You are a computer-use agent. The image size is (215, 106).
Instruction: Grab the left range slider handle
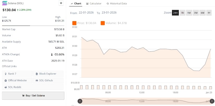(x=80, y=101)
